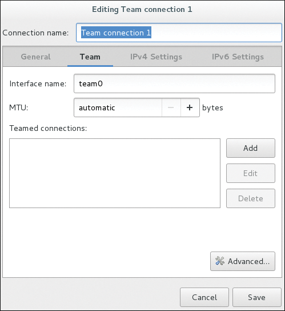Click inside the Teamed connections list box
Image resolution: width=285 pixels, height=311 pixels.
point(115,173)
